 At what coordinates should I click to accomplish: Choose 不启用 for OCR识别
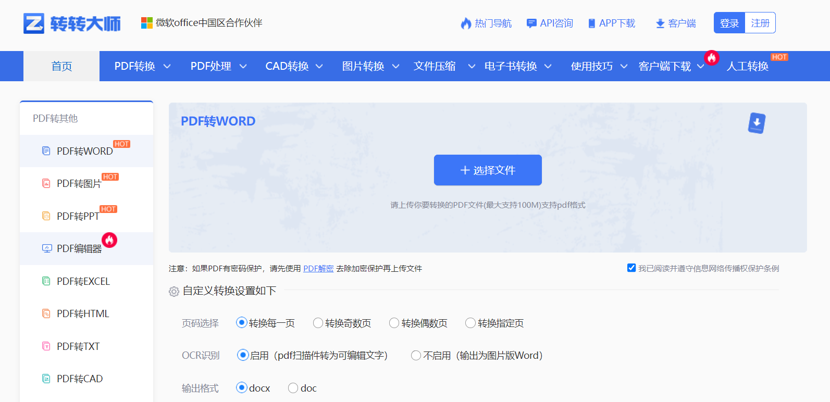pyautogui.click(x=416, y=355)
